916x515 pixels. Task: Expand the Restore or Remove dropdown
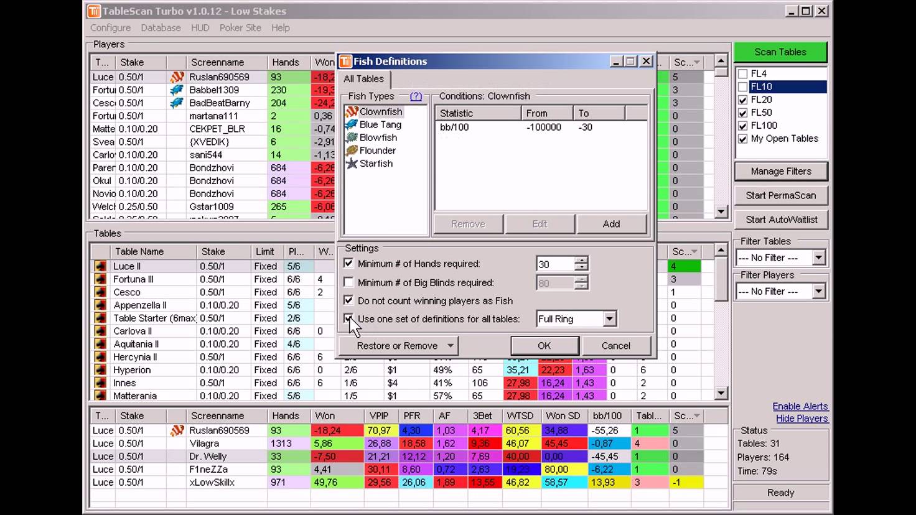(450, 346)
